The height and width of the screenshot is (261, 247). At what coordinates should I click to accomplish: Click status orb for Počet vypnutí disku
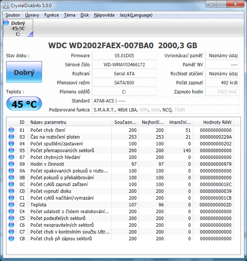pyautogui.click(x=11, y=191)
